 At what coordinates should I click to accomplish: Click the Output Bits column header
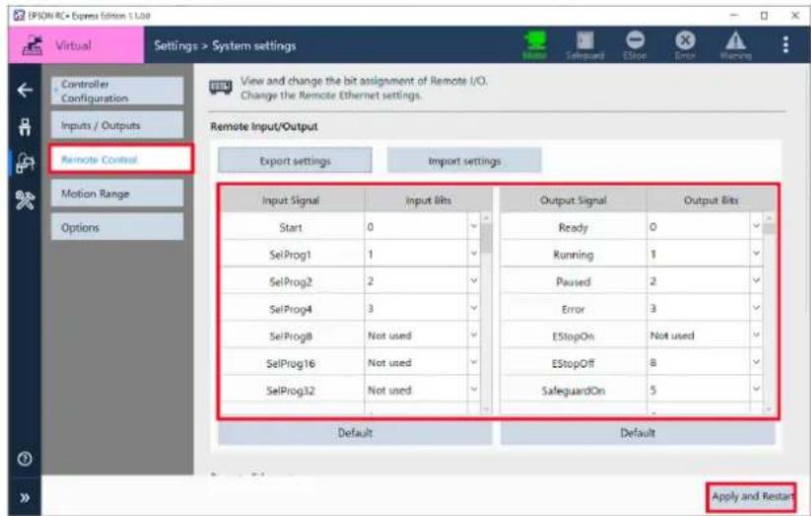click(710, 200)
